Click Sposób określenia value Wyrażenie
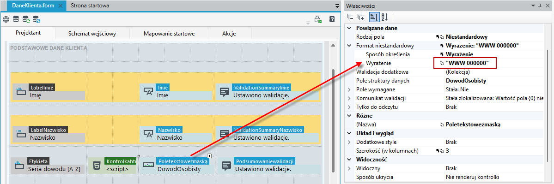Screen dimensions: 554x184 (x=459, y=54)
